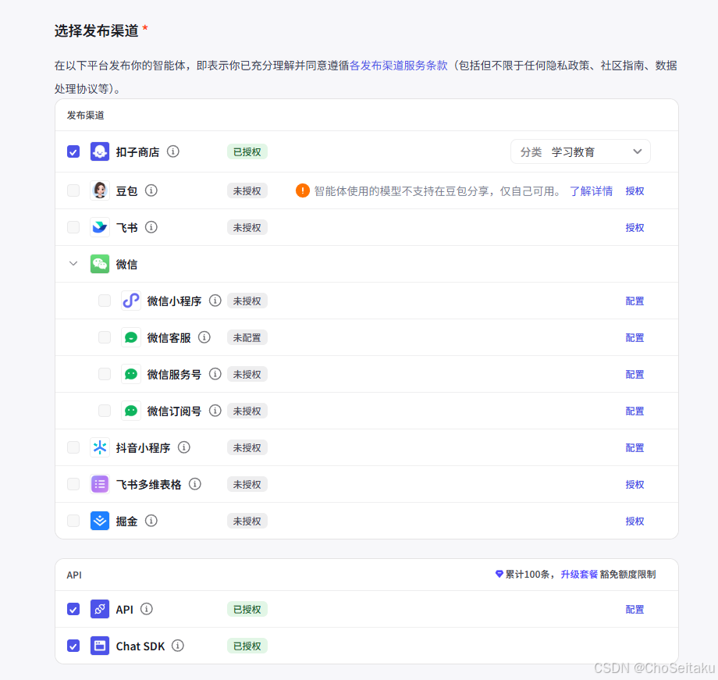Click the 微信订阅号 icon
Image resolution: width=718 pixels, height=680 pixels.
click(131, 411)
